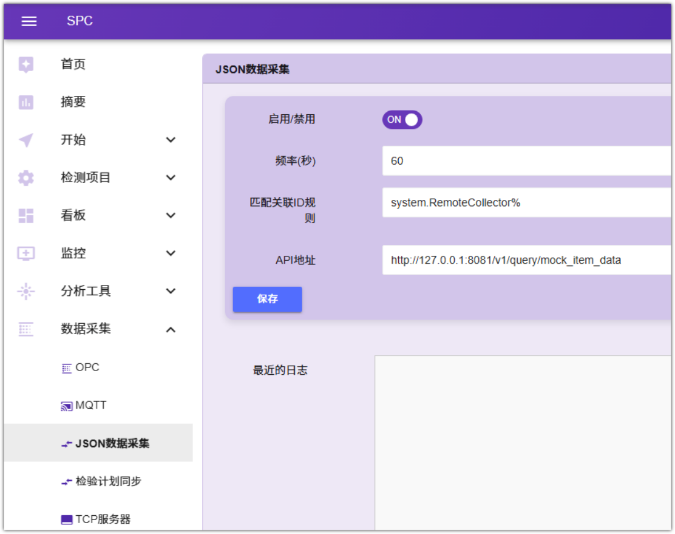The image size is (675, 534).
Task: Open 检验计划同步 menu entry
Action: click(x=108, y=481)
